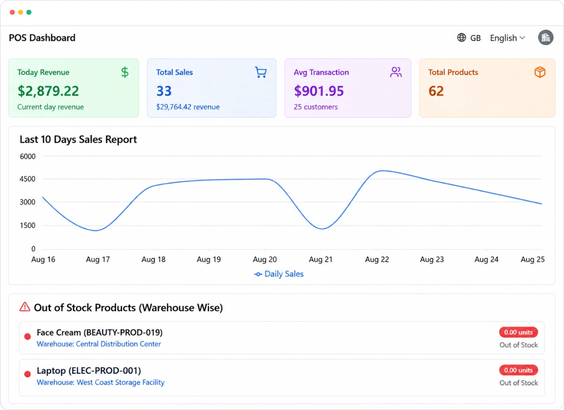Click the GB region label
The image size is (564, 410).
pyautogui.click(x=475, y=38)
